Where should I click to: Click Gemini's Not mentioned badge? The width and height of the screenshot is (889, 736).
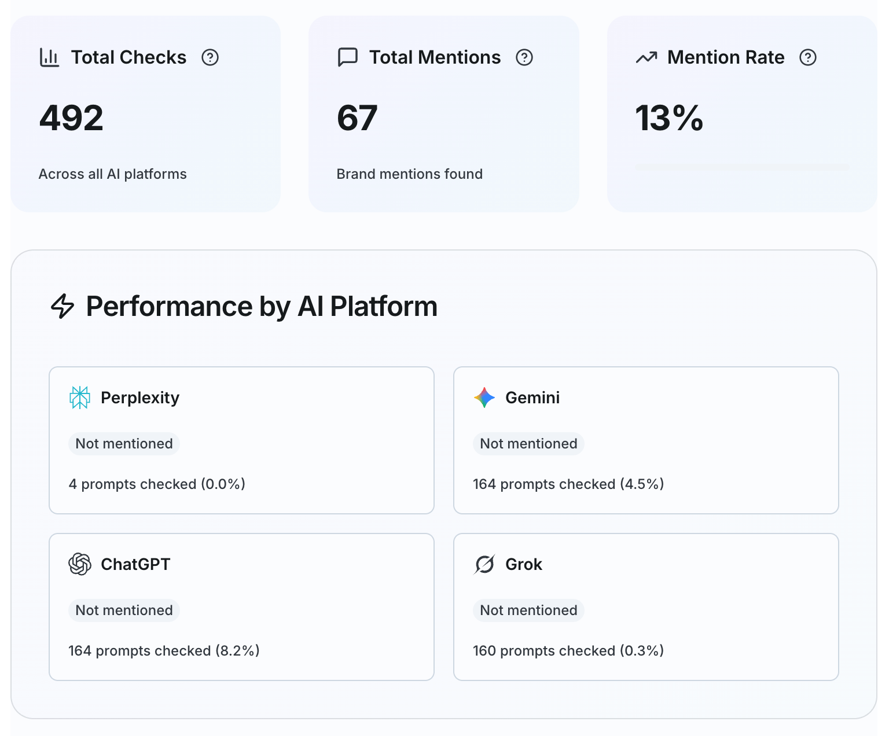(528, 443)
